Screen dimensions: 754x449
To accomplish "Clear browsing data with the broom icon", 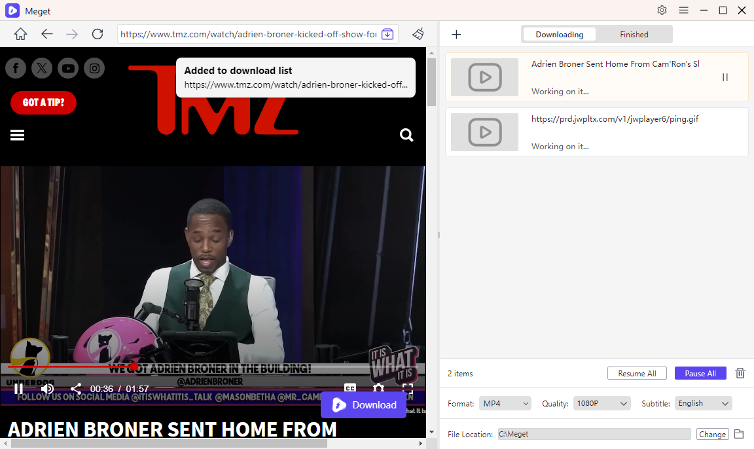I will (418, 34).
